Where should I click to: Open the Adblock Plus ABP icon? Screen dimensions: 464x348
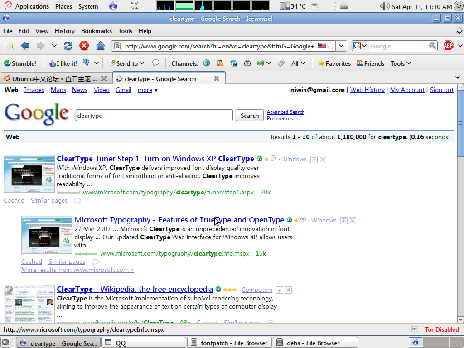click(x=448, y=46)
